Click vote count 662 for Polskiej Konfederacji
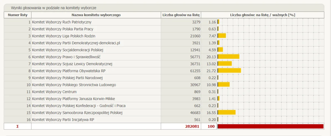The width and height of the screenshot is (331, 136). (x=197, y=106)
